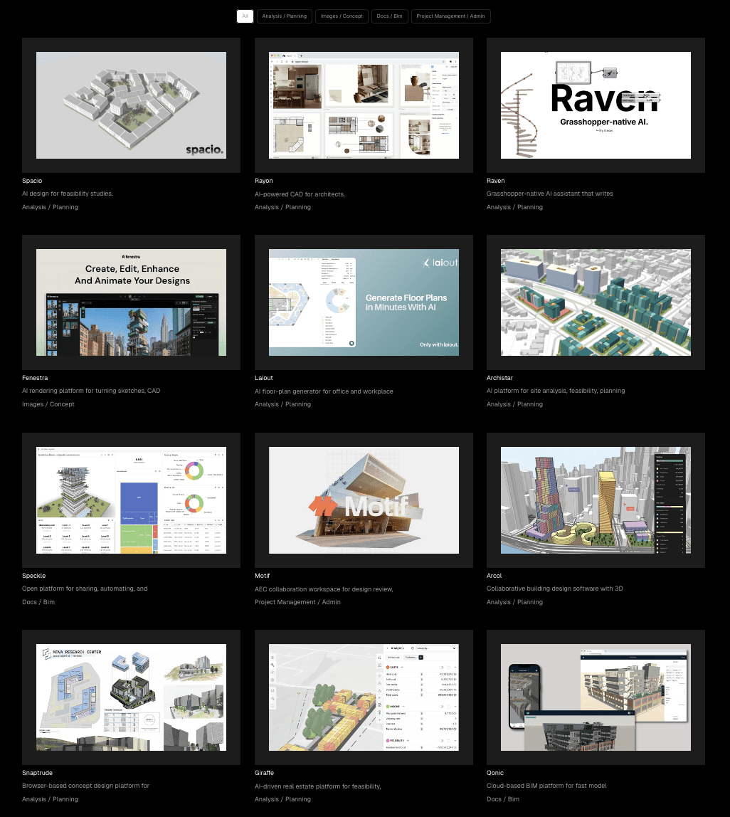Click the Raven title link
Image resolution: width=730 pixels, height=817 pixels.
click(x=495, y=181)
